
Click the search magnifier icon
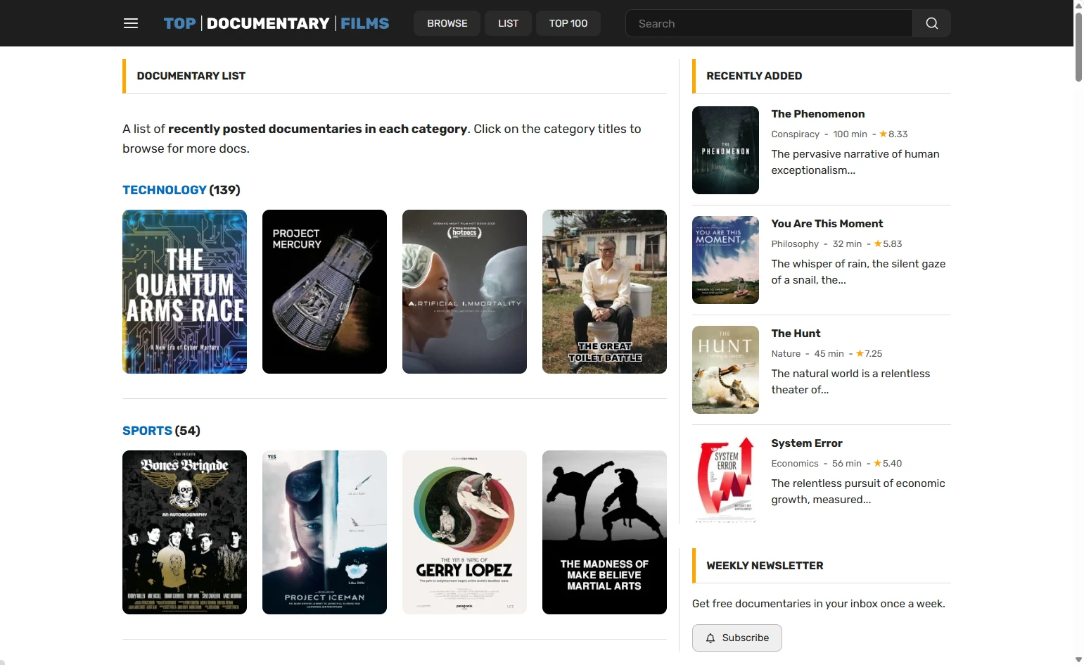point(931,23)
